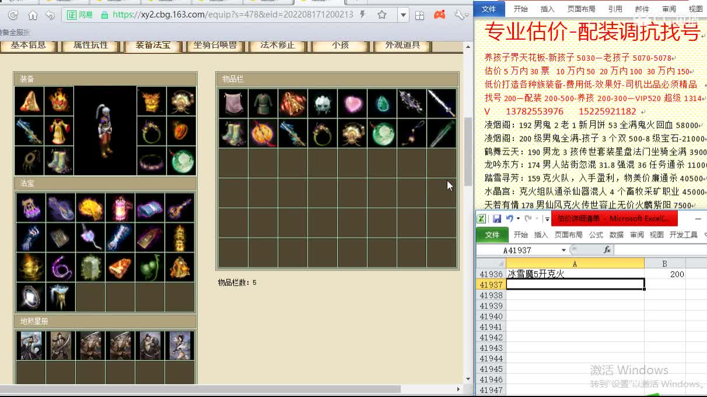
Task: Switch to the 外观道具 tab
Action: tap(402, 45)
